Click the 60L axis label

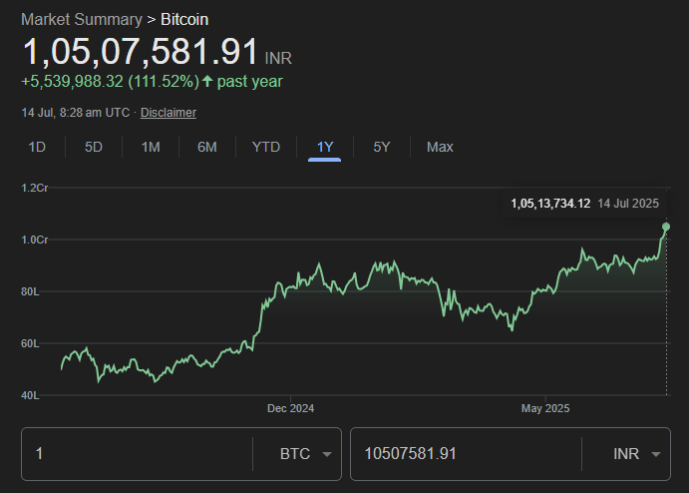pyautogui.click(x=30, y=343)
